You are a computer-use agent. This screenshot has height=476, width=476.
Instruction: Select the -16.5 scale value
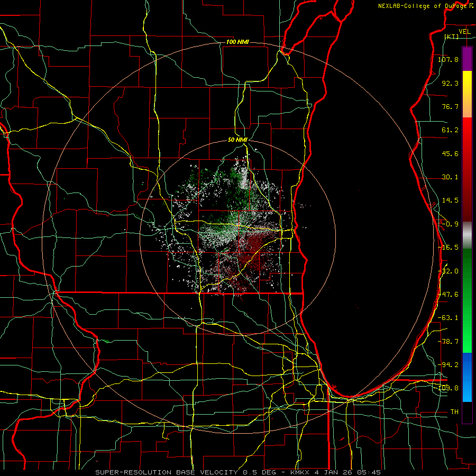[448, 248]
